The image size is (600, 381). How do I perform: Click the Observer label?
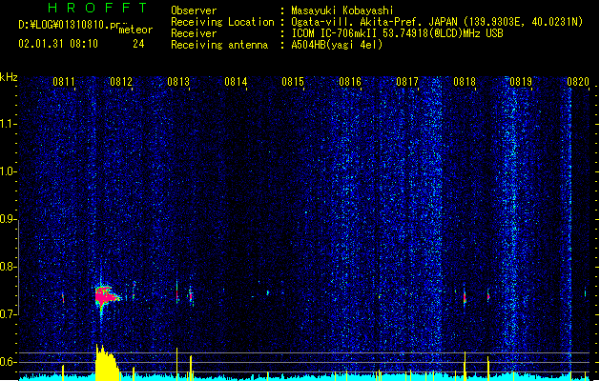point(194,10)
